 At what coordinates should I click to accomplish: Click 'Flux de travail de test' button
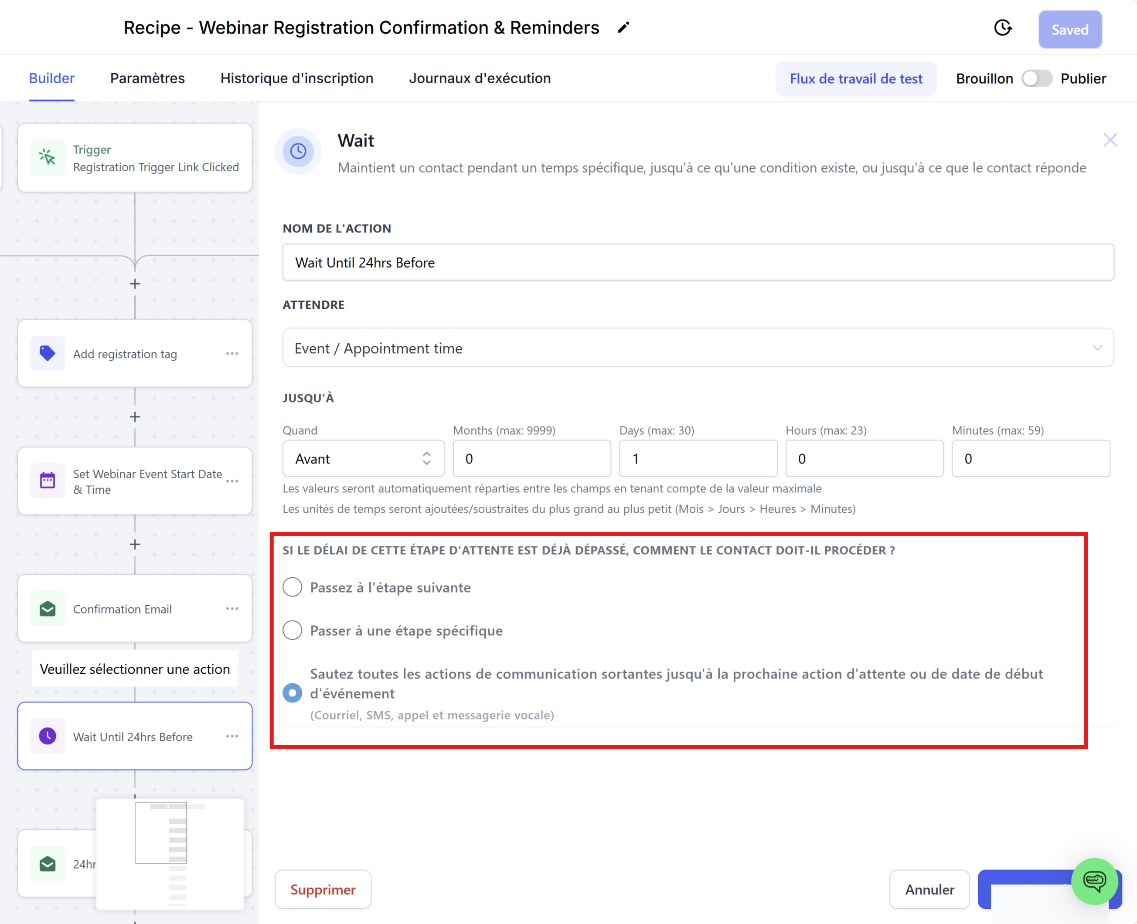(855, 79)
